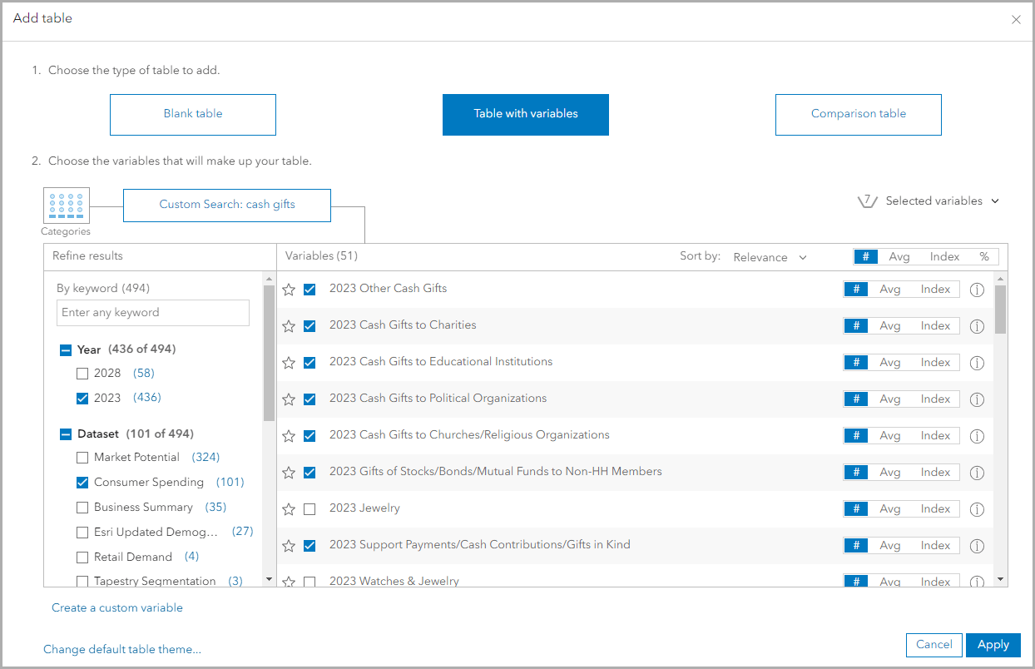Tick the Market Potential dataset checkbox

pos(82,458)
